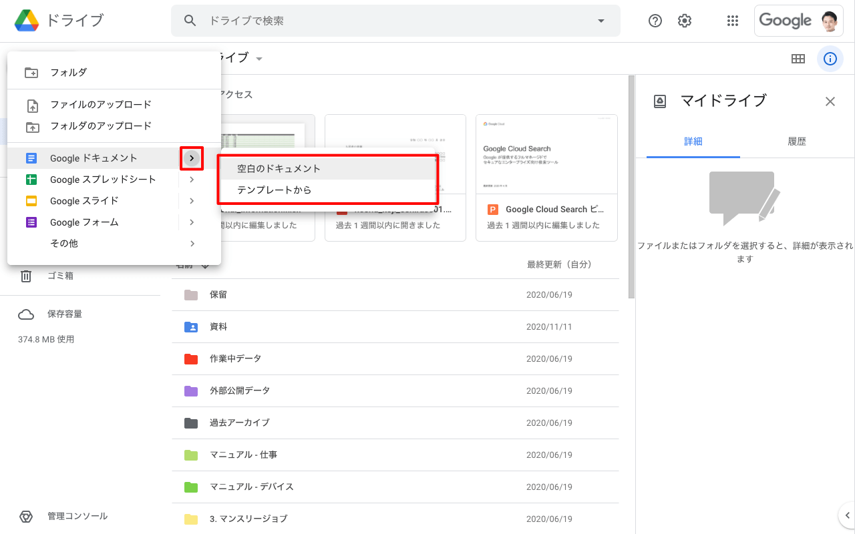The image size is (855, 534).
Task: Click the Google Slides yellow icon
Action: click(x=31, y=201)
